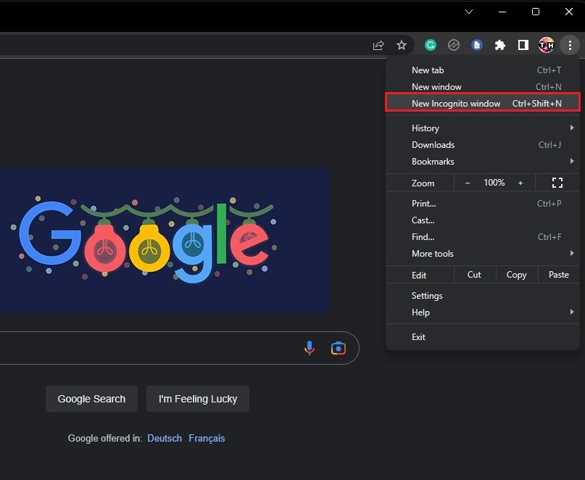Increase zoom with plus button

pyautogui.click(x=520, y=183)
